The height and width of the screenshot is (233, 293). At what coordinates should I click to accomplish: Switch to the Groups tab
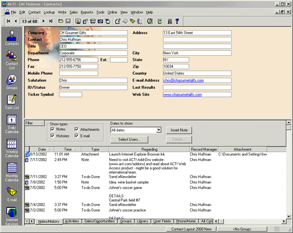tap(126, 221)
